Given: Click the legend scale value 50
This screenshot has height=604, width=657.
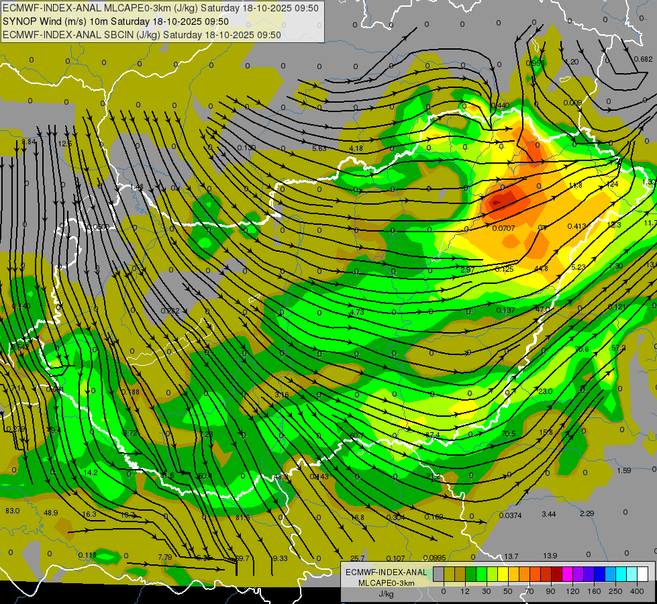Looking at the screenshot, I should [508, 591].
